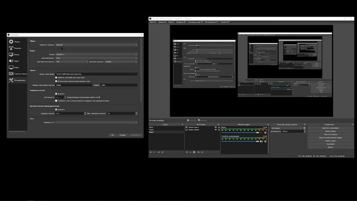Open the Вид menu in OBS
Viewport: 357px width, 201px height.
(x=171, y=22)
